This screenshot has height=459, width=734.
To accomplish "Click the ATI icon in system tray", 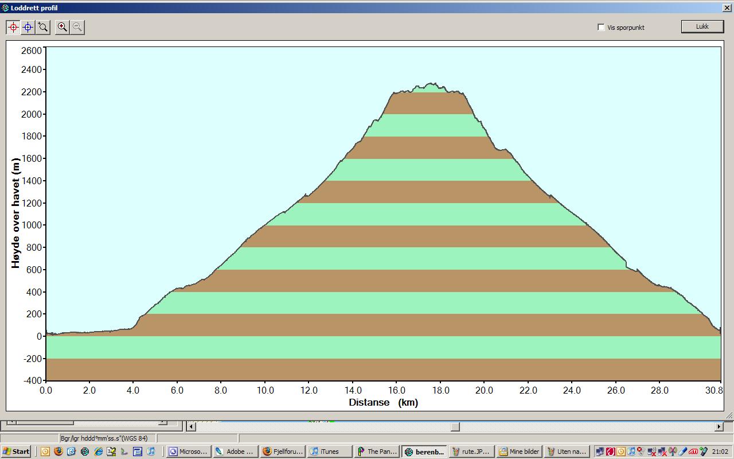I will pos(693,452).
